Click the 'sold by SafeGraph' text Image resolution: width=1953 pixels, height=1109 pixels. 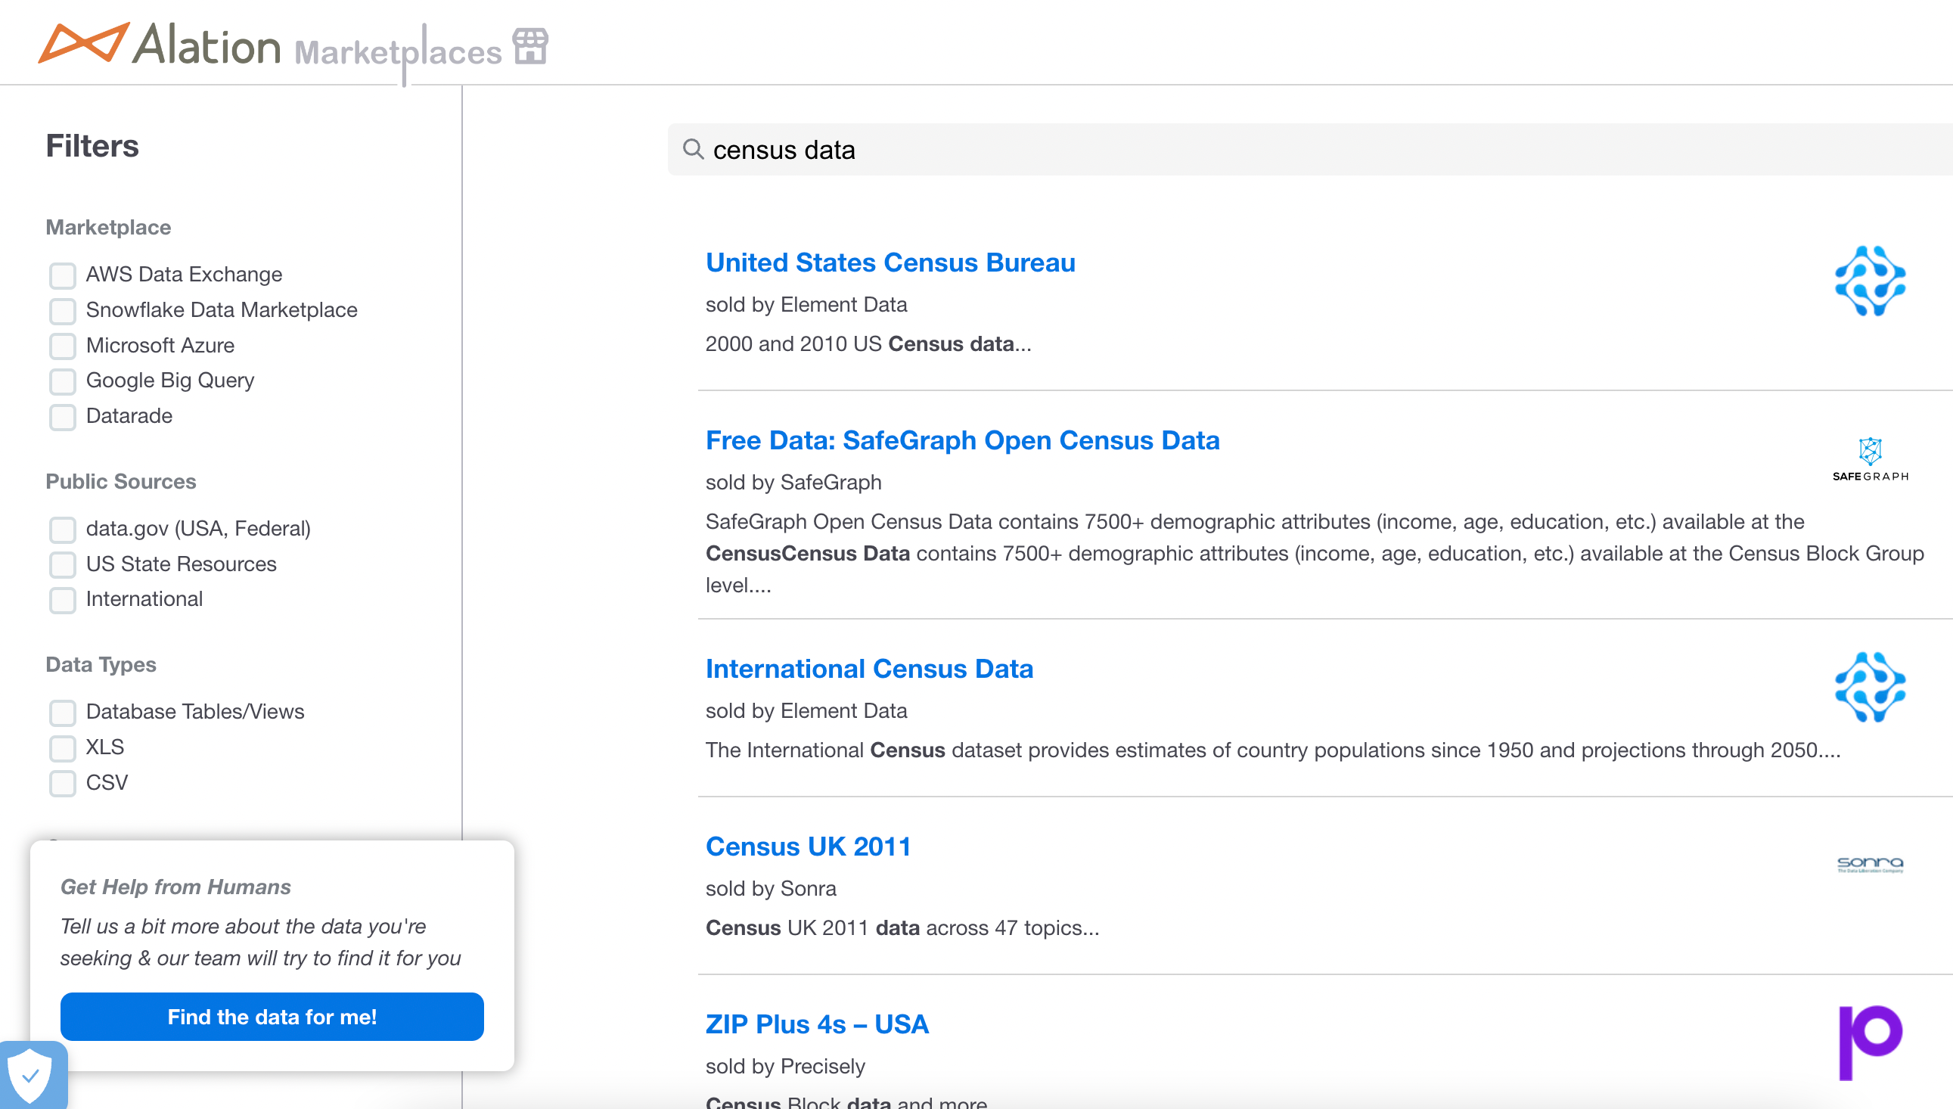point(793,482)
